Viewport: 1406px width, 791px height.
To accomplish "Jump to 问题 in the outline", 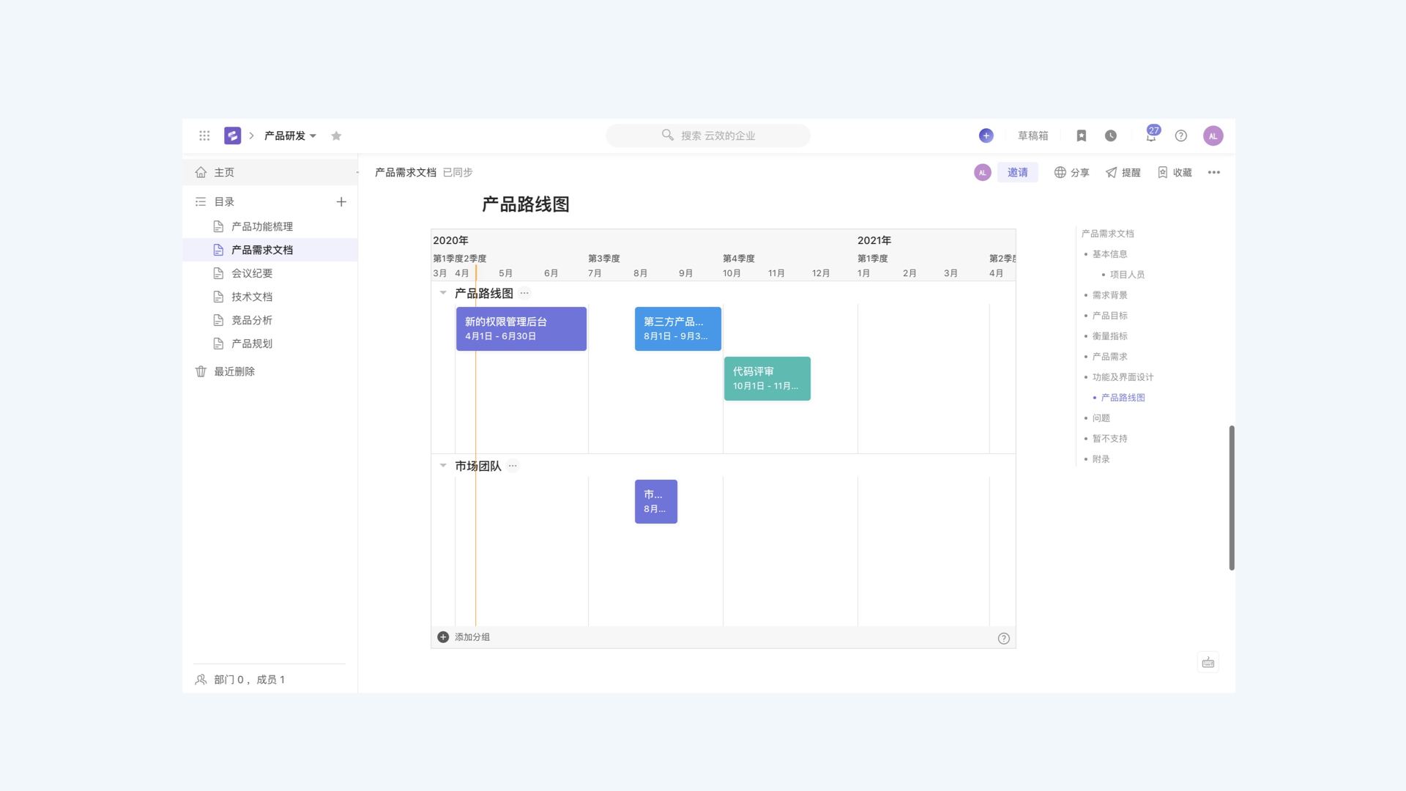I will pyautogui.click(x=1101, y=418).
